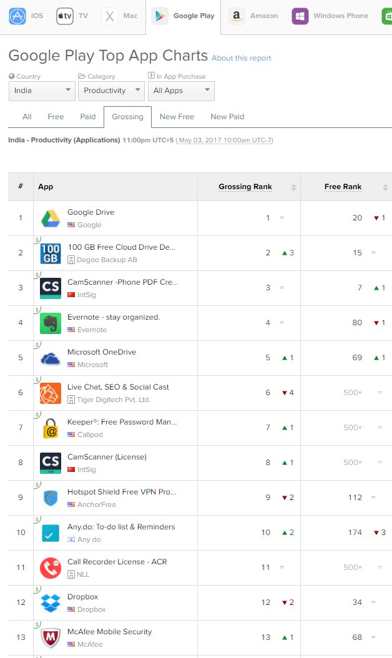Open the Mac store X icon
This screenshot has width=392, height=658.
coord(109,16)
